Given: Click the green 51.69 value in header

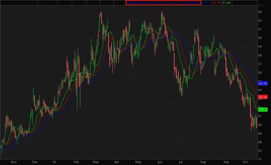Looking at the screenshot, I should click(x=226, y=3).
